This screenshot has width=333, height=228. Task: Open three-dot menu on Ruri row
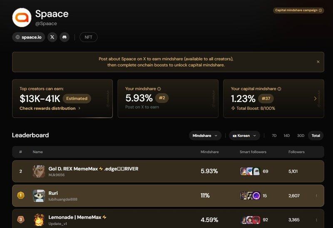click(x=316, y=196)
